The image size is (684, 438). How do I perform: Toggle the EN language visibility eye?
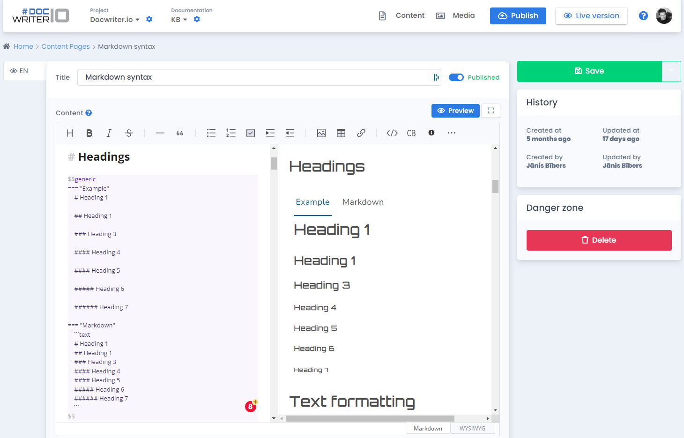tap(14, 70)
